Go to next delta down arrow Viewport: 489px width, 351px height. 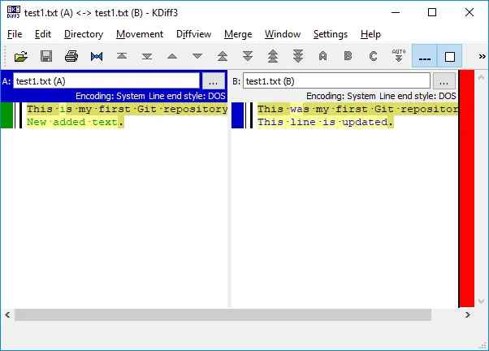click(x=197, y=57)
